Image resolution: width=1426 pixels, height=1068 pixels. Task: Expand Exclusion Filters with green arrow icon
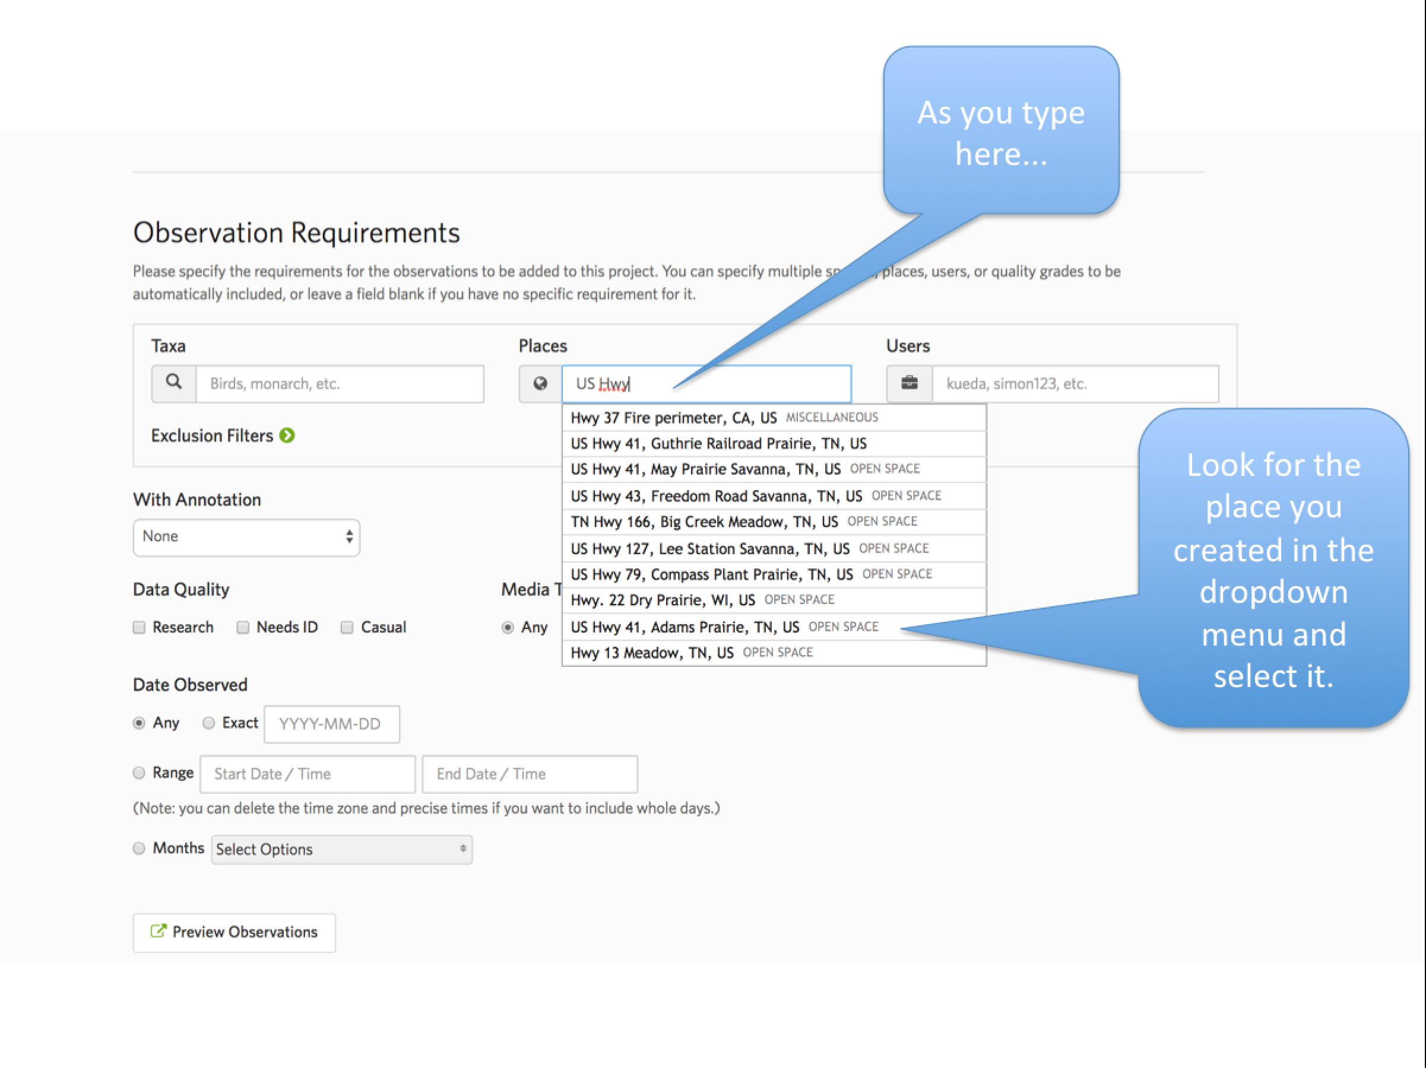[x=287, y=436]
